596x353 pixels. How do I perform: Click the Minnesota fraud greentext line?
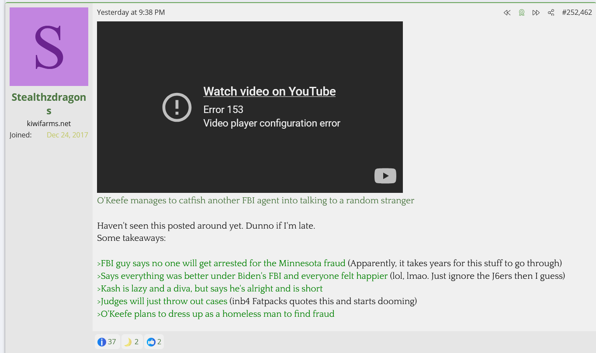[x=221, y=264]
